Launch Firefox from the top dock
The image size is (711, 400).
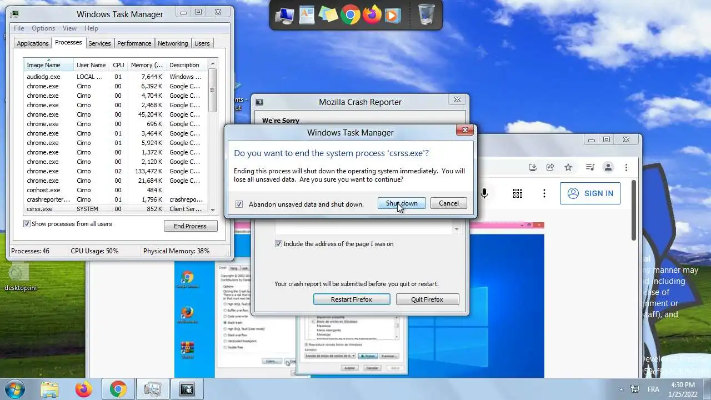(372, 15)
